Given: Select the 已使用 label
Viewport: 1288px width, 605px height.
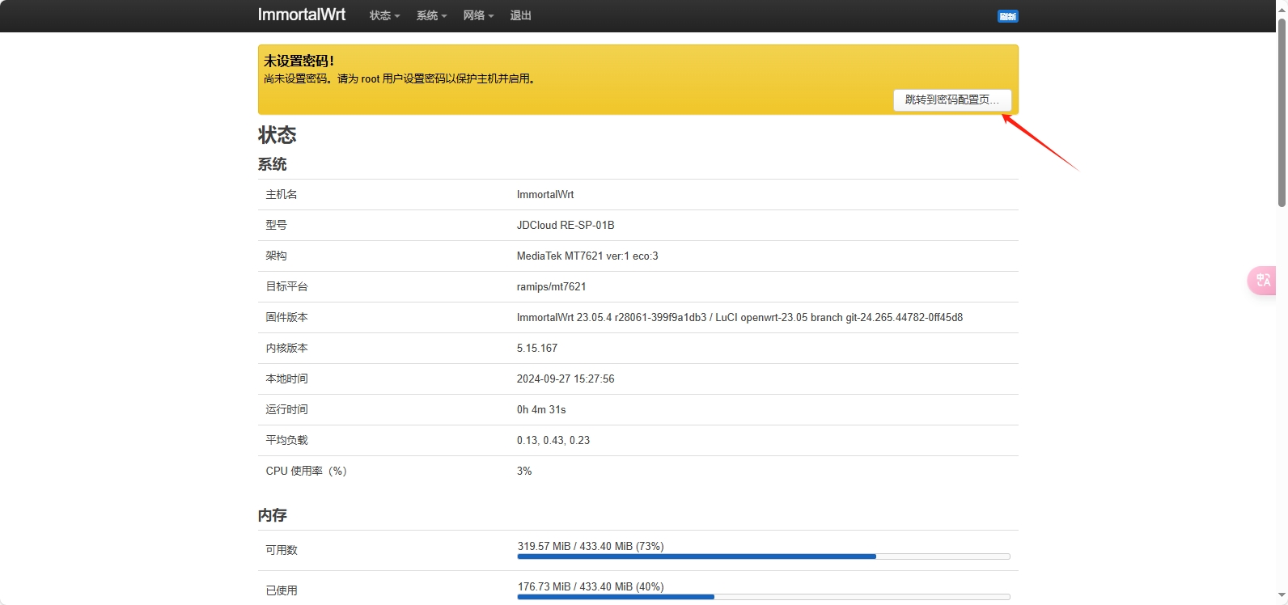Looking at the screenshot, I should pyautogui.click(x=282, y=590).
